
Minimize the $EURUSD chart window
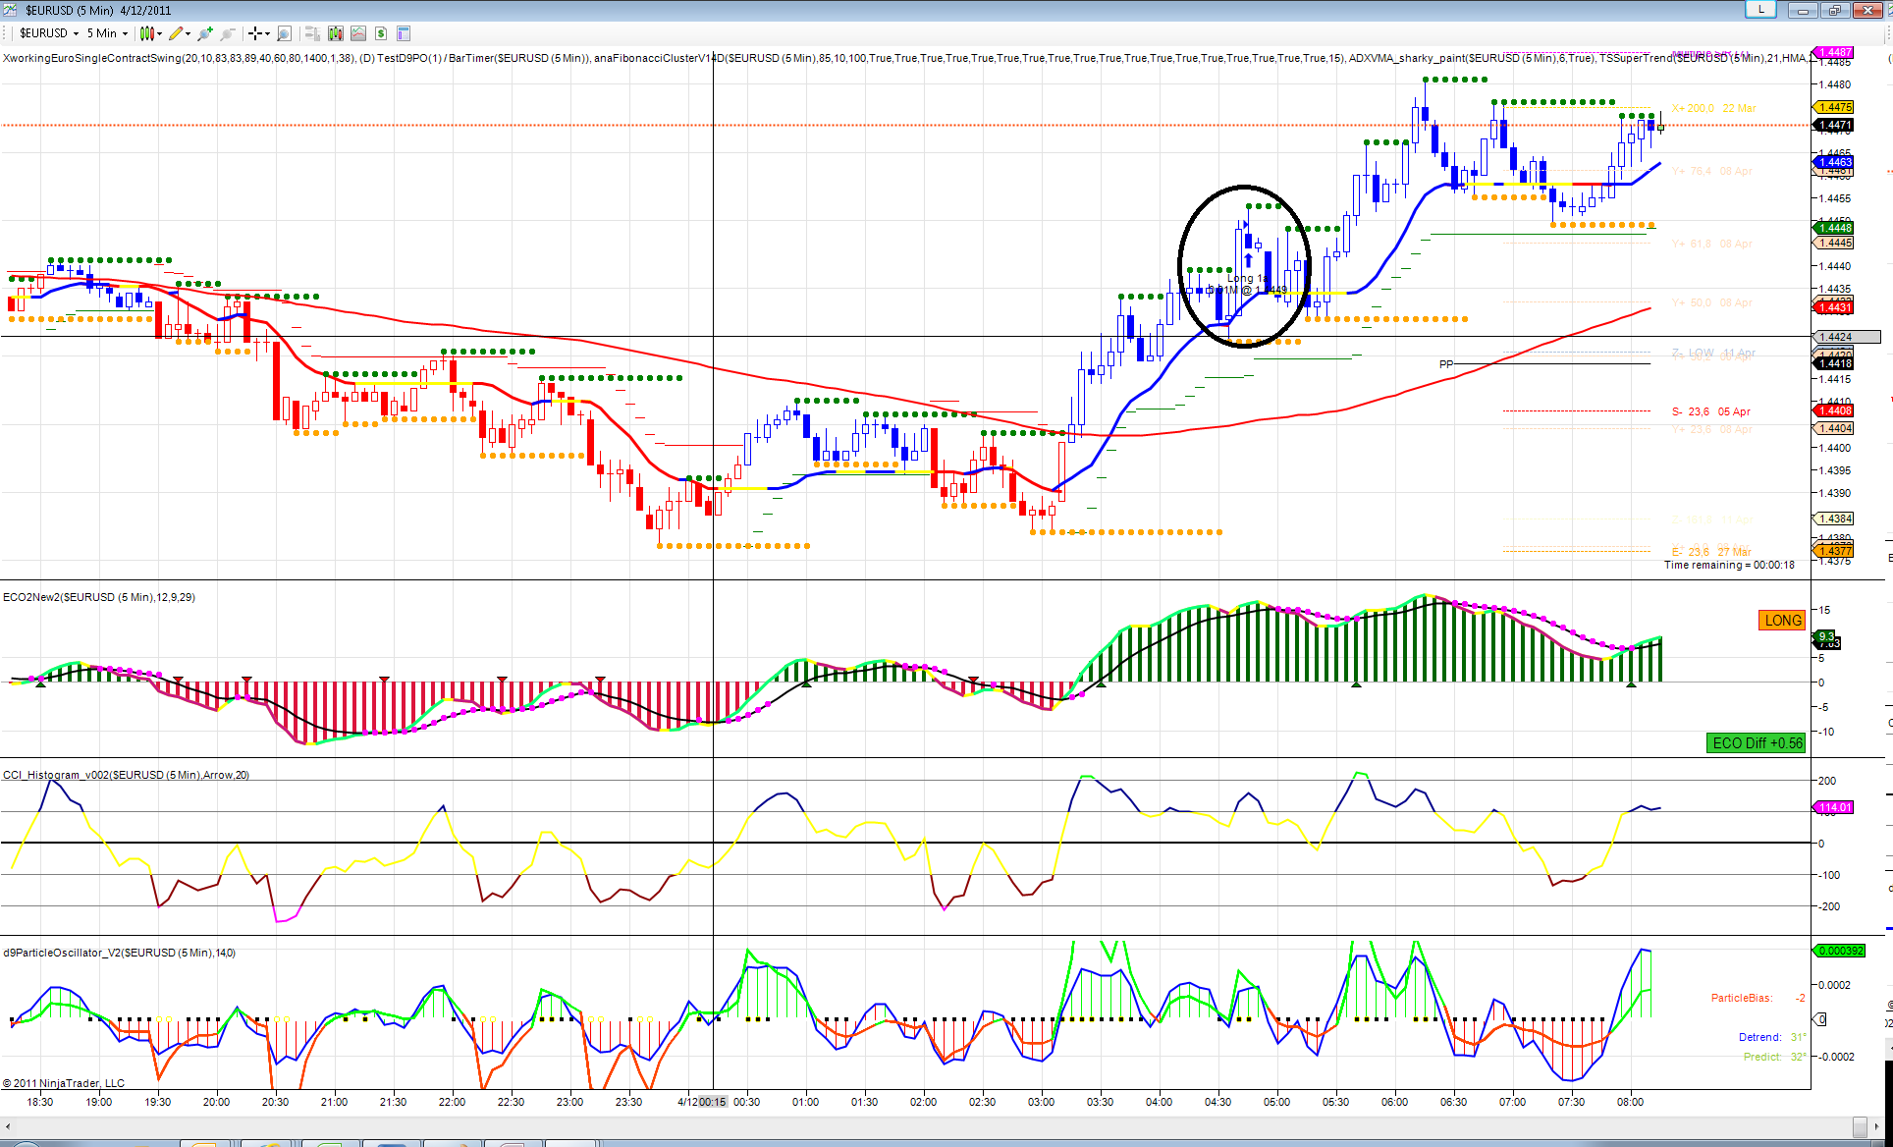tap(1803, 10)
